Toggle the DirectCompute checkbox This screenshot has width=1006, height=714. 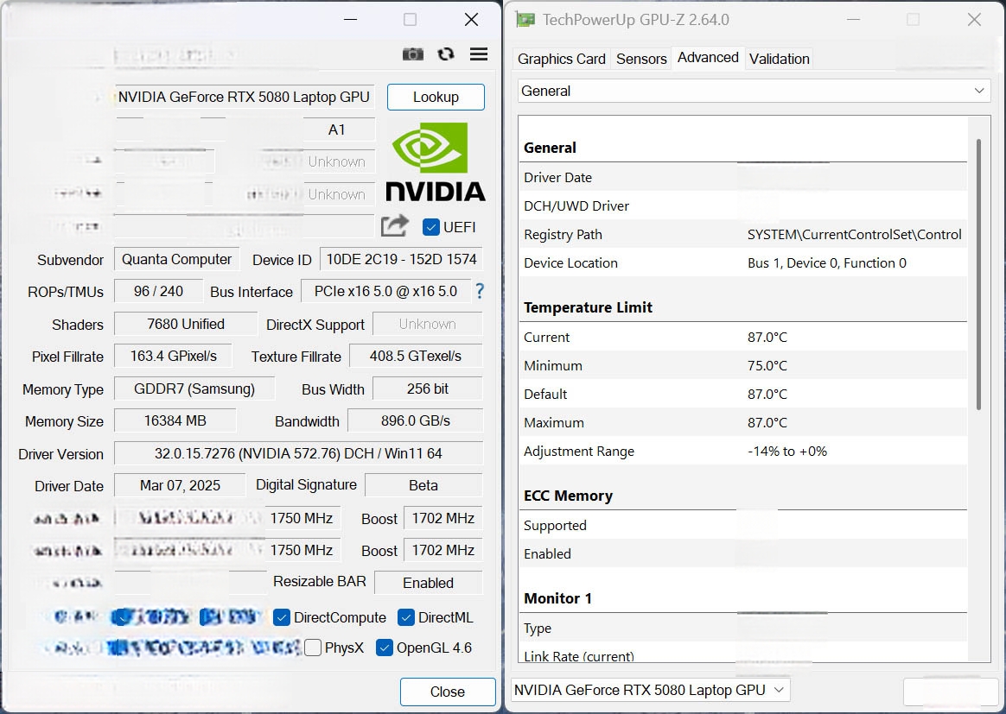(x=281, y=617)
